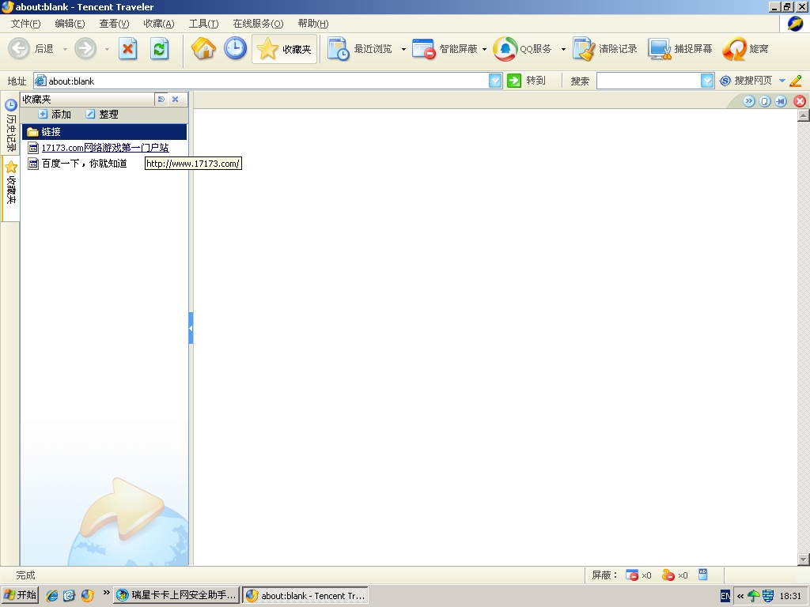Screen dimensions: 810x607
Task: Expand the QQ服务 dropdown arrow
Action: coord(563,50)
